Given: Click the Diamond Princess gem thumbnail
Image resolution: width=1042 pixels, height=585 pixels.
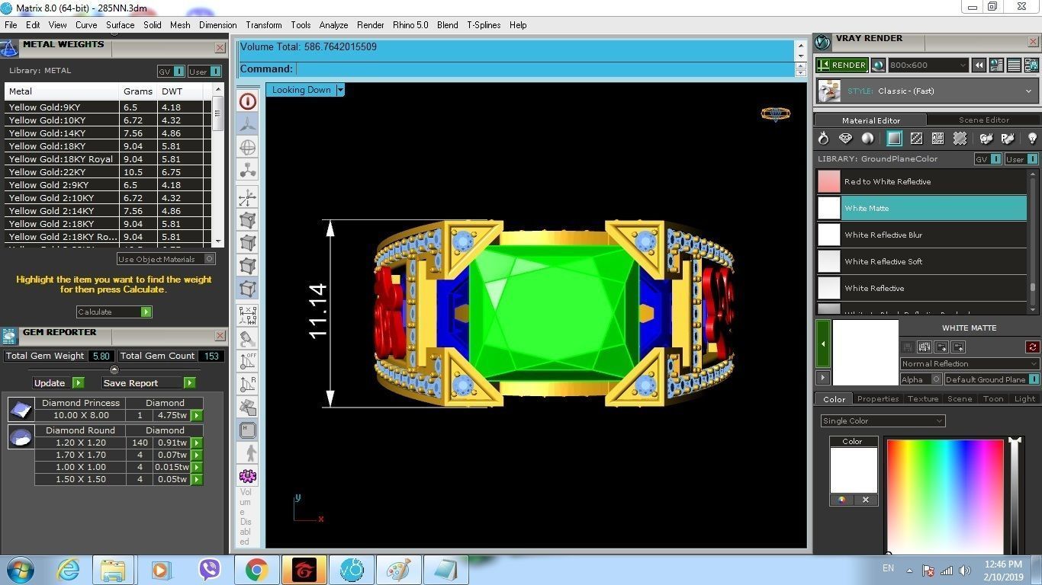Looking at the screenshot, I should (21, 410).
